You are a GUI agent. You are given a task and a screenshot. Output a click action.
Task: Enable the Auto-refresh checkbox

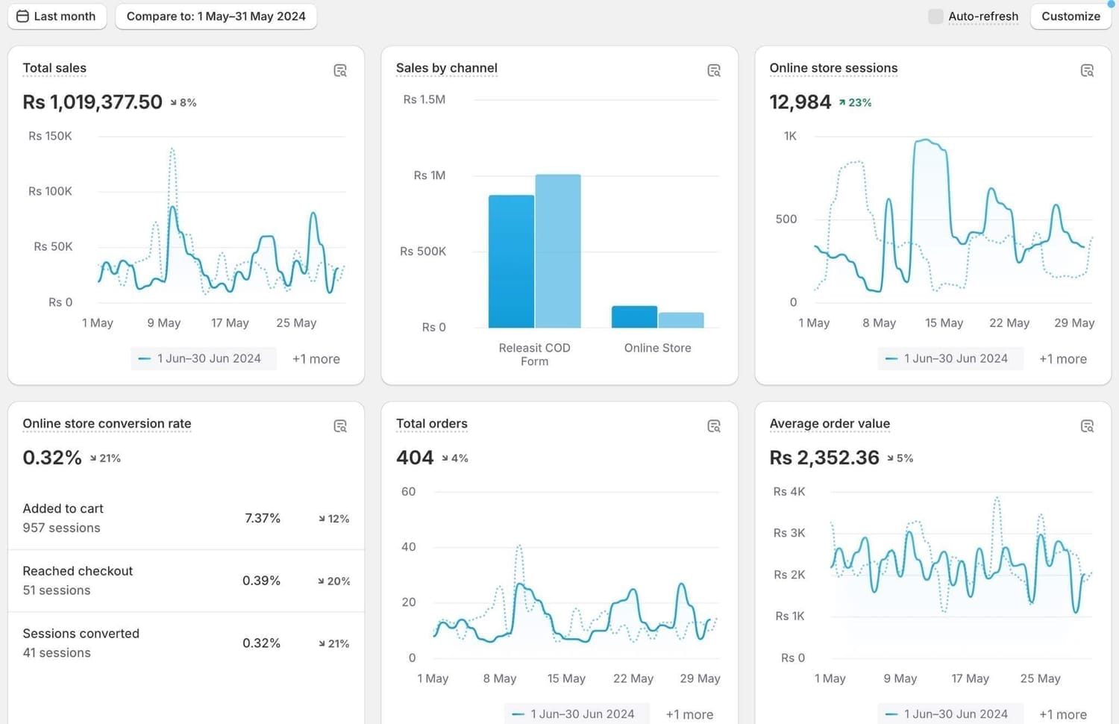coord(935,16)
